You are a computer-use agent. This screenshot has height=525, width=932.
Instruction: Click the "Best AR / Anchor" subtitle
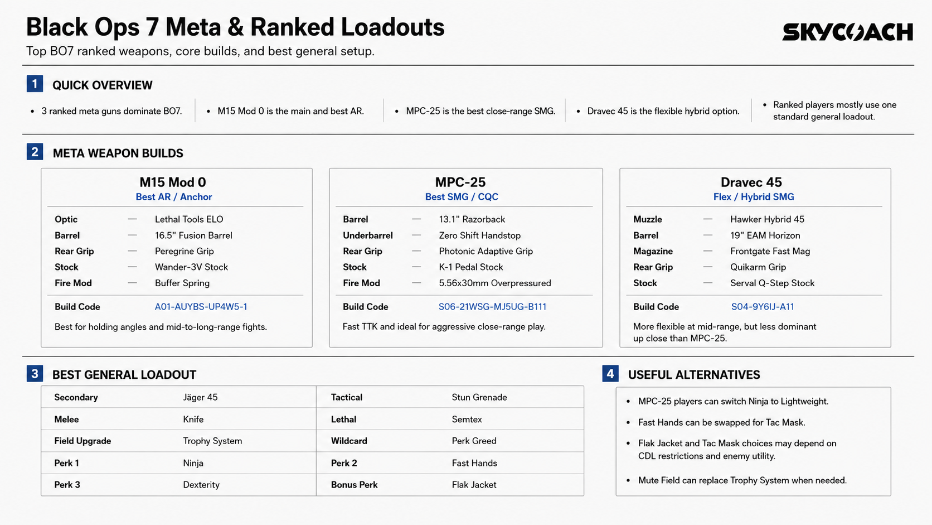coord(174,197)
